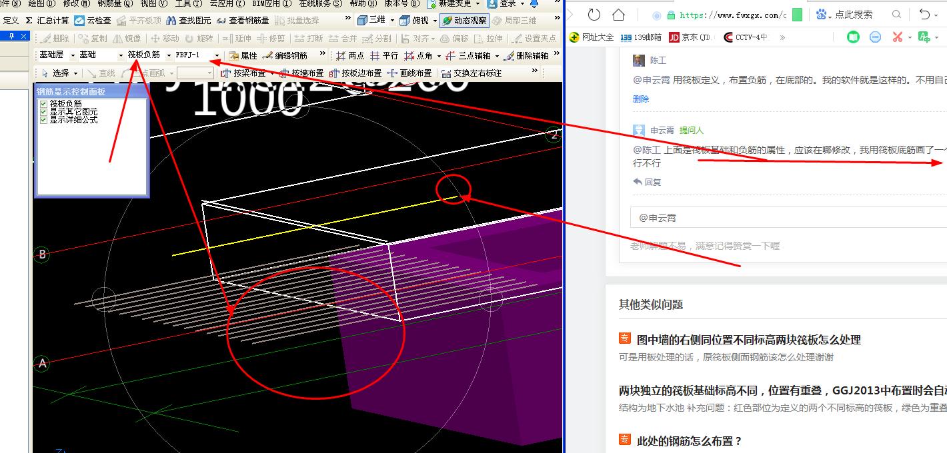Choose 平行 parallel auxiliary axis tool
This screenshot has width=947, height=453.
pyautogui.click(x=384, y=56)
